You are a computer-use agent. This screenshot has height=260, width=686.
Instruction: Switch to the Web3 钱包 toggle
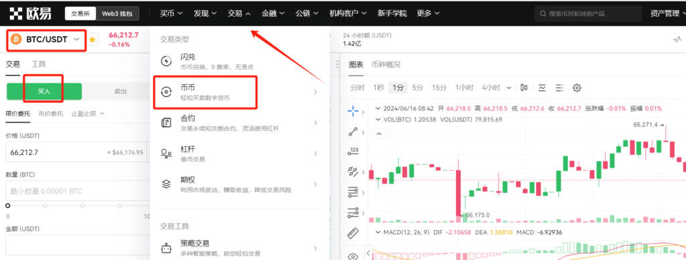117,13
